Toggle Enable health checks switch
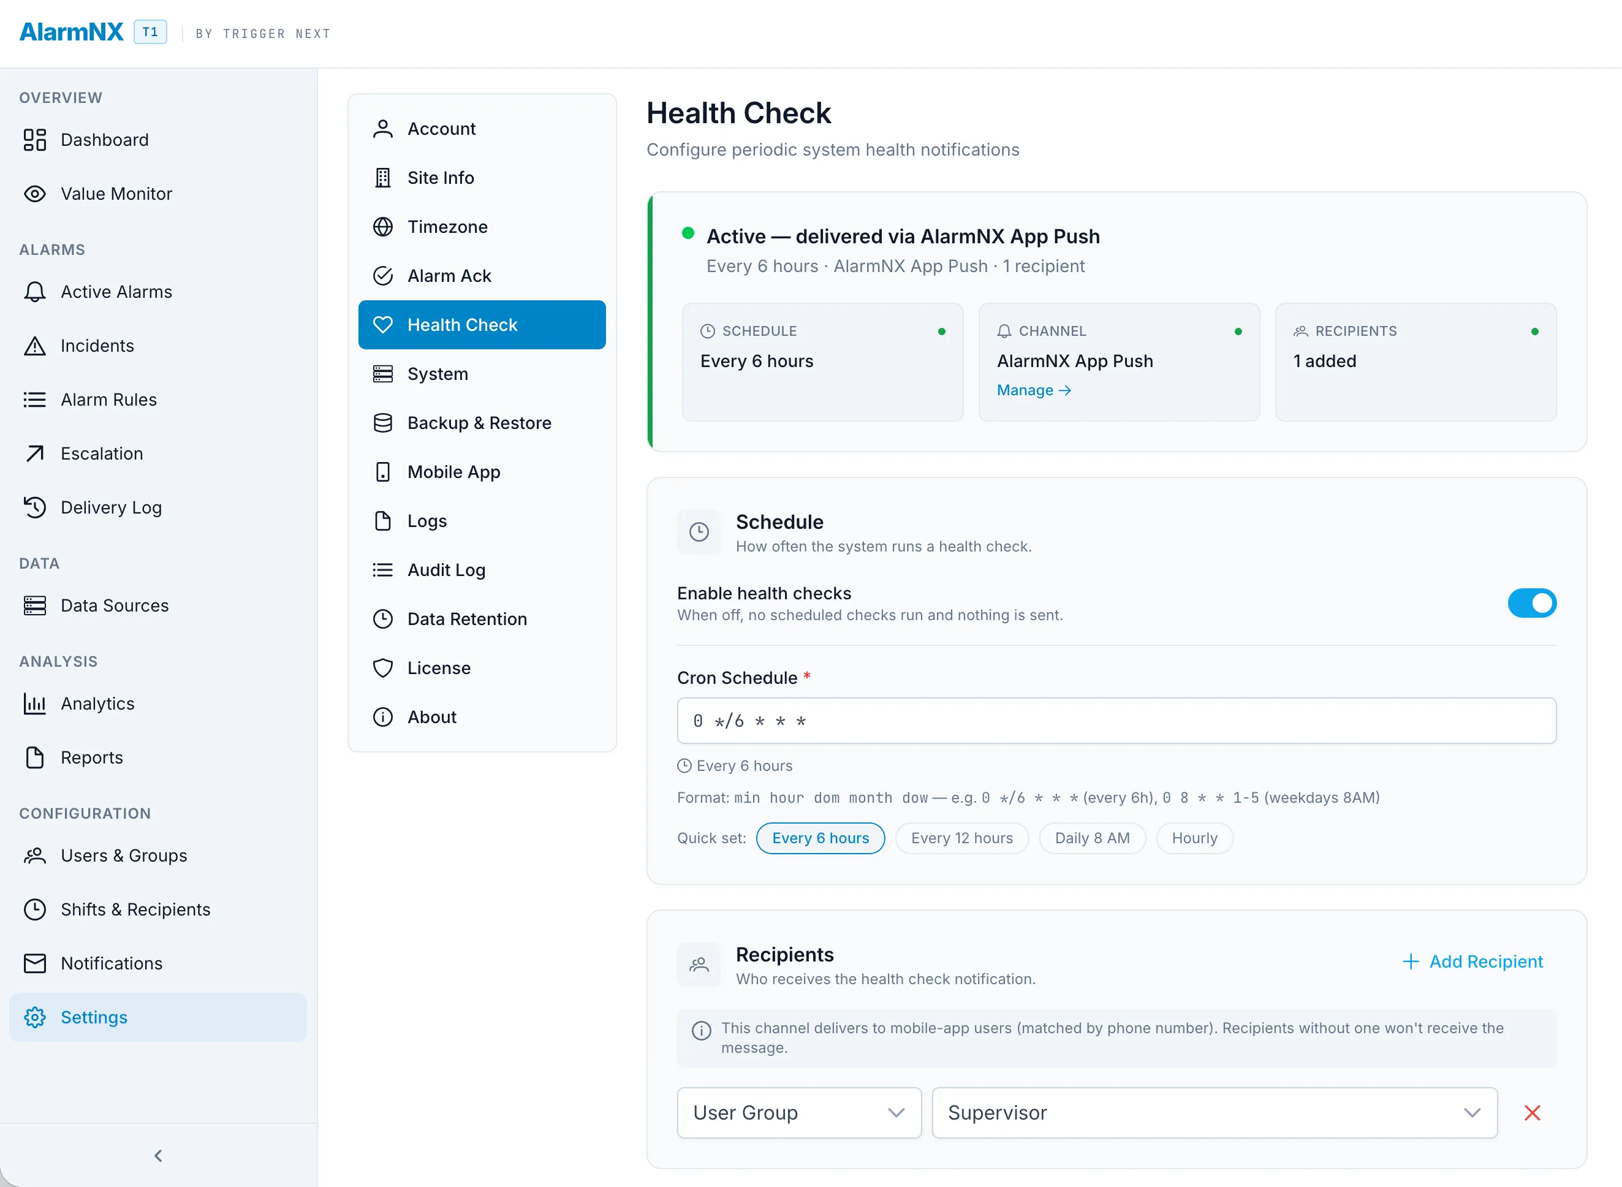 [1531, 604]
